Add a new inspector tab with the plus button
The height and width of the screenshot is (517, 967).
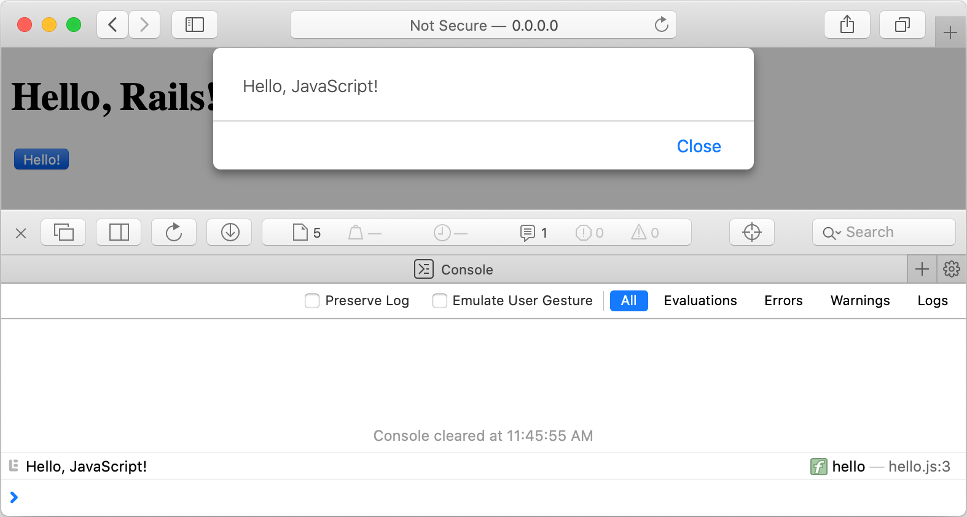(922, 269)
